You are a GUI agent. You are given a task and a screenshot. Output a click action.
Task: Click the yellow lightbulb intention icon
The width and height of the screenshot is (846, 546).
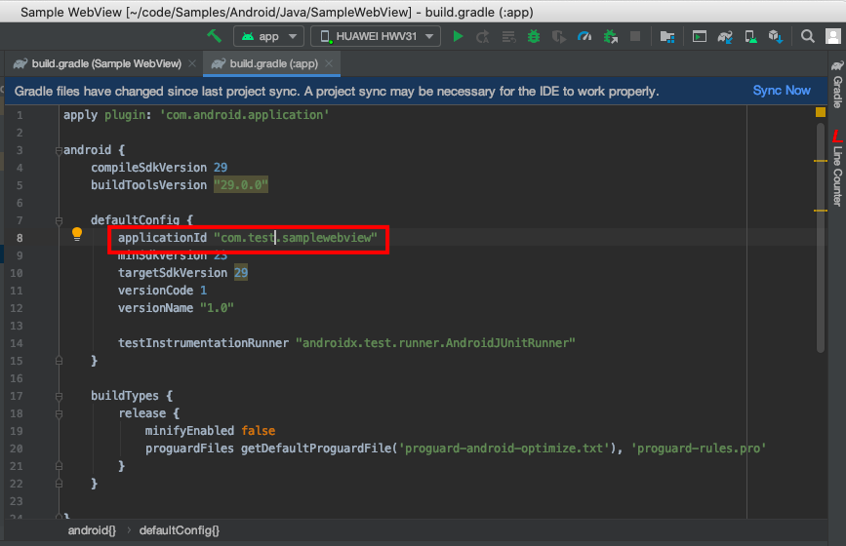click(77, 234)
